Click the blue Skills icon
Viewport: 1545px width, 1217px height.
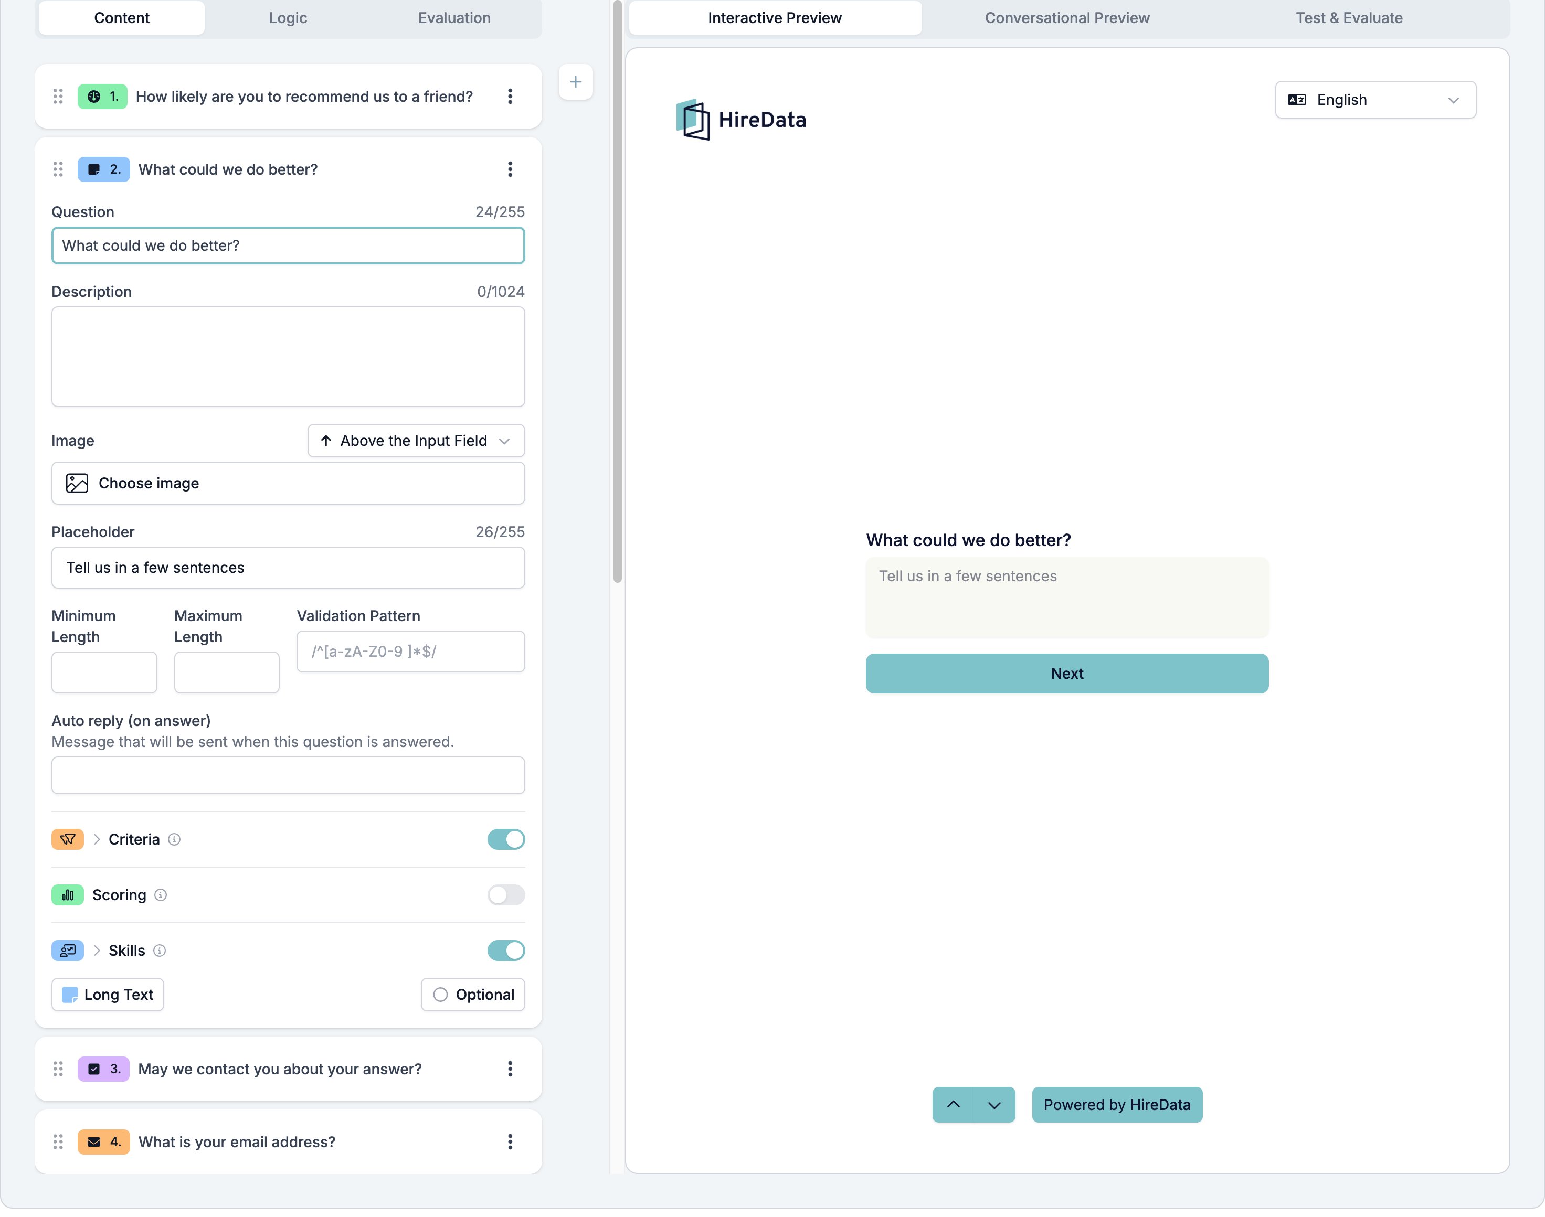tap(68, 951)
